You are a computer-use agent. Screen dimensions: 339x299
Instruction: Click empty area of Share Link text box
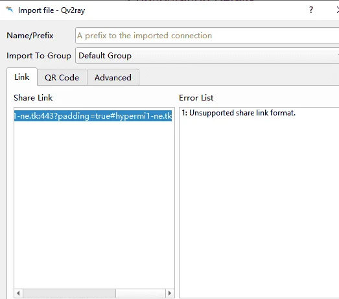click(94, 204)
